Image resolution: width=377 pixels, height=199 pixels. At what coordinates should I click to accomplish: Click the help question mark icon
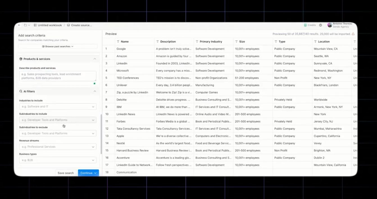(x=321, y=25)
